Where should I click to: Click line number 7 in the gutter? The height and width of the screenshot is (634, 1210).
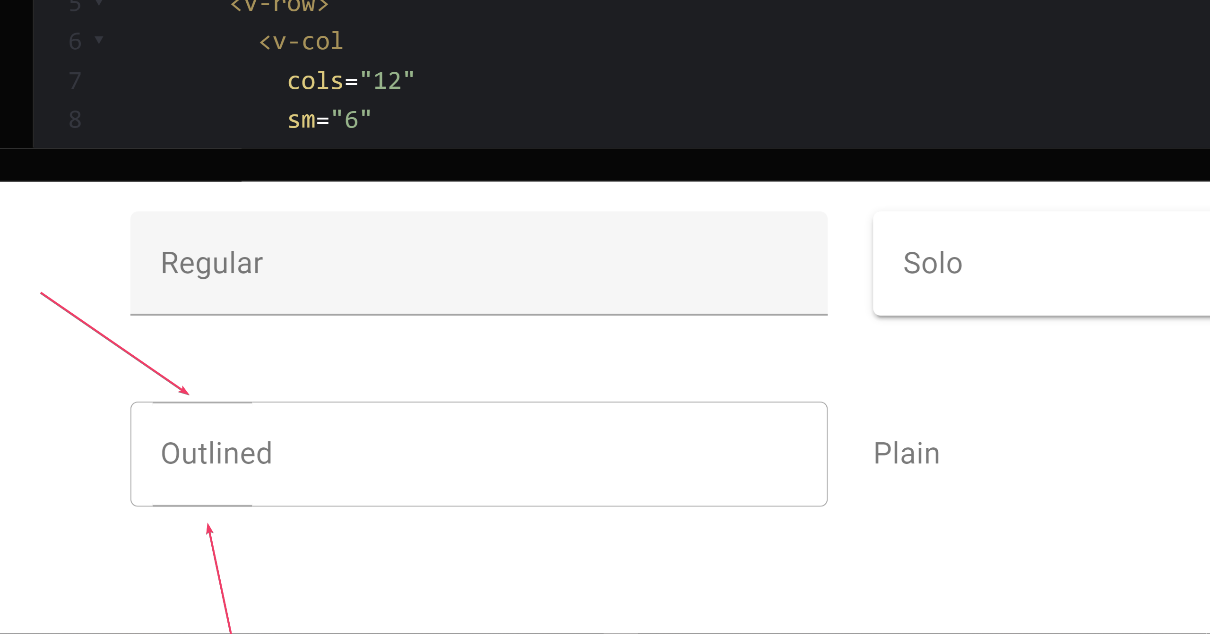pos(75,81)
